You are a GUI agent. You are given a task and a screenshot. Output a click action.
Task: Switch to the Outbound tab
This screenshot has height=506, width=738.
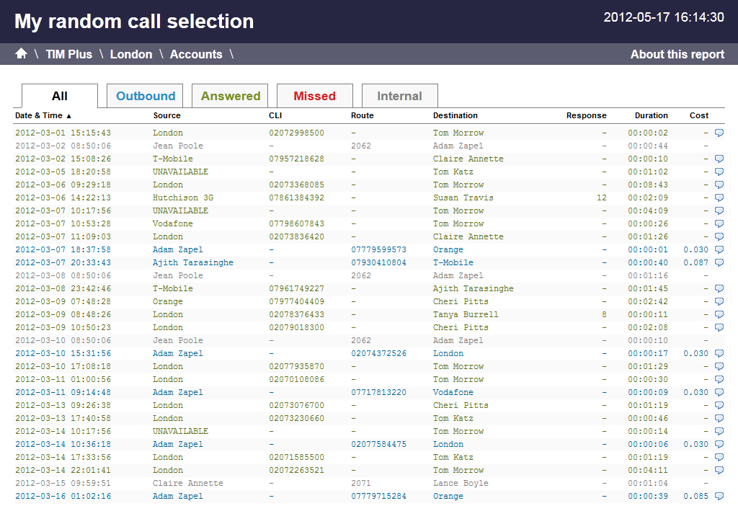click(146, 96)
